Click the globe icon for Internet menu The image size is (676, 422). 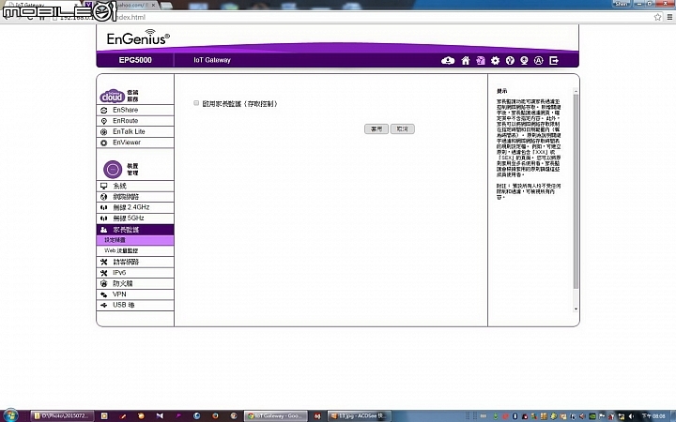103,197
